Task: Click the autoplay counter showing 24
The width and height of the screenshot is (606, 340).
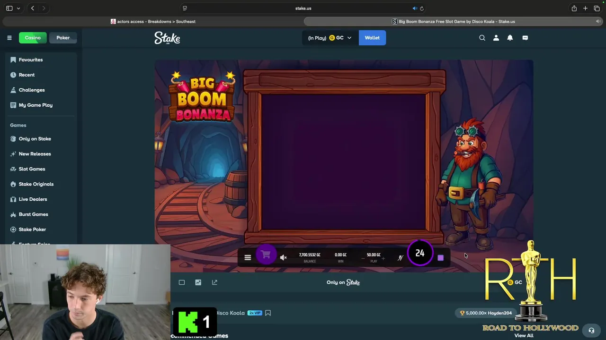Action: 420,254
